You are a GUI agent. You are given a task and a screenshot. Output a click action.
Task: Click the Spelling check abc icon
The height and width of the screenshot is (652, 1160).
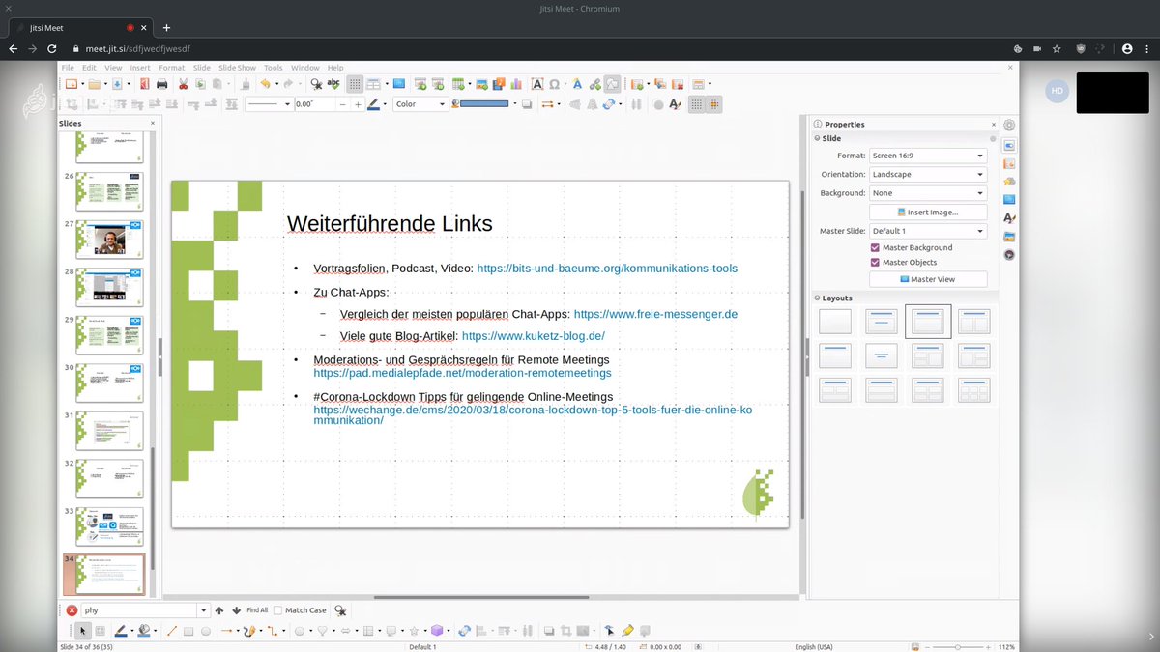point(333,84)
